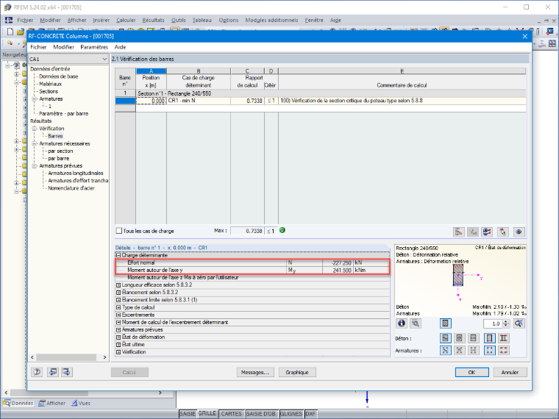Screen dimensions: 559x419
Task: Click the result diagrams icon above section preview
Action: click(x=459, y=232)
